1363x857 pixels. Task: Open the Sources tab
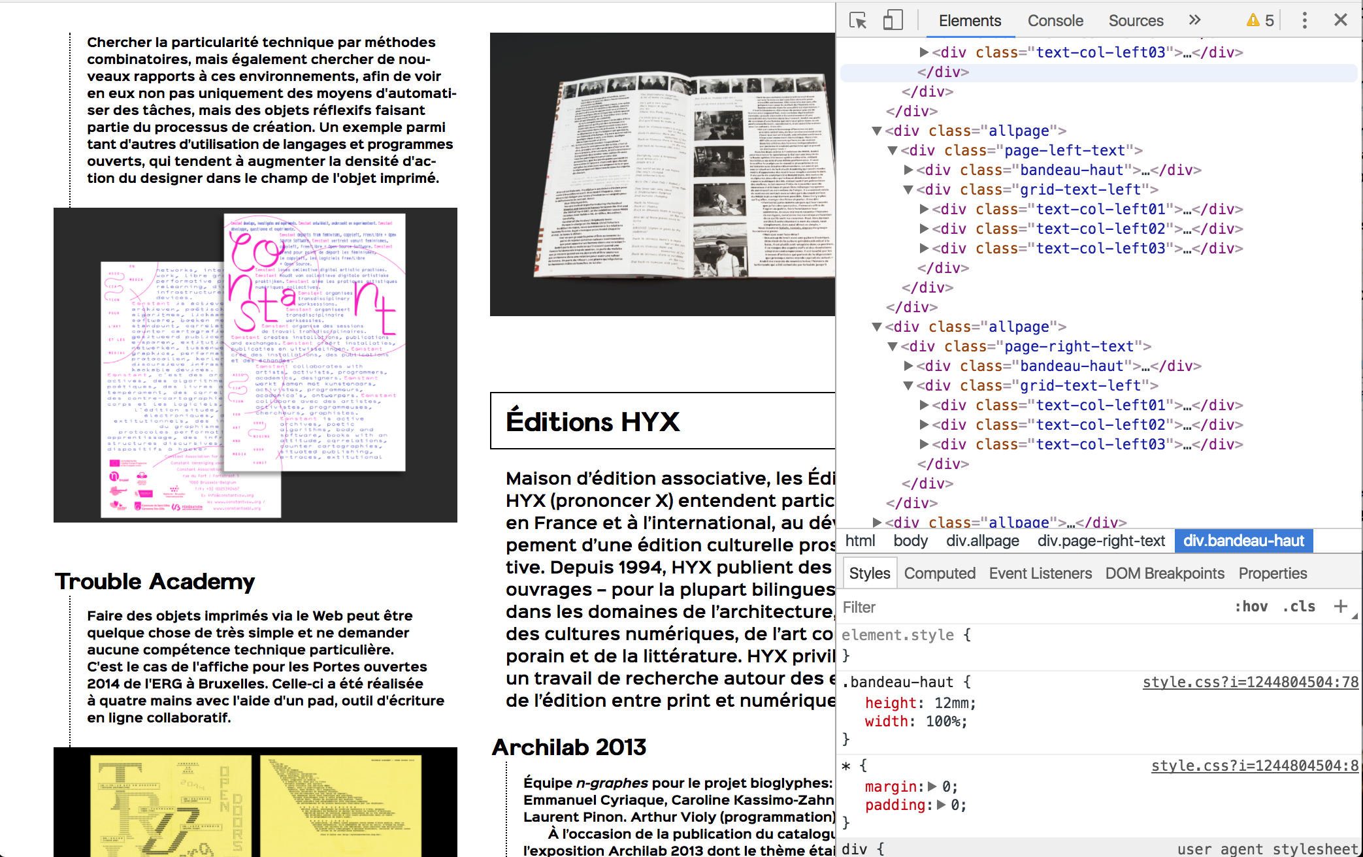(x=1136, y=21)
